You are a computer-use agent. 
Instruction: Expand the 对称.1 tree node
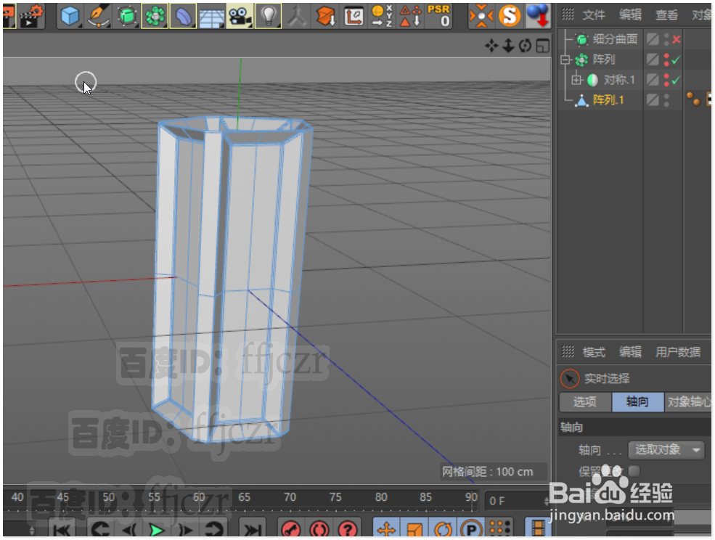click(x=576, y=80)
